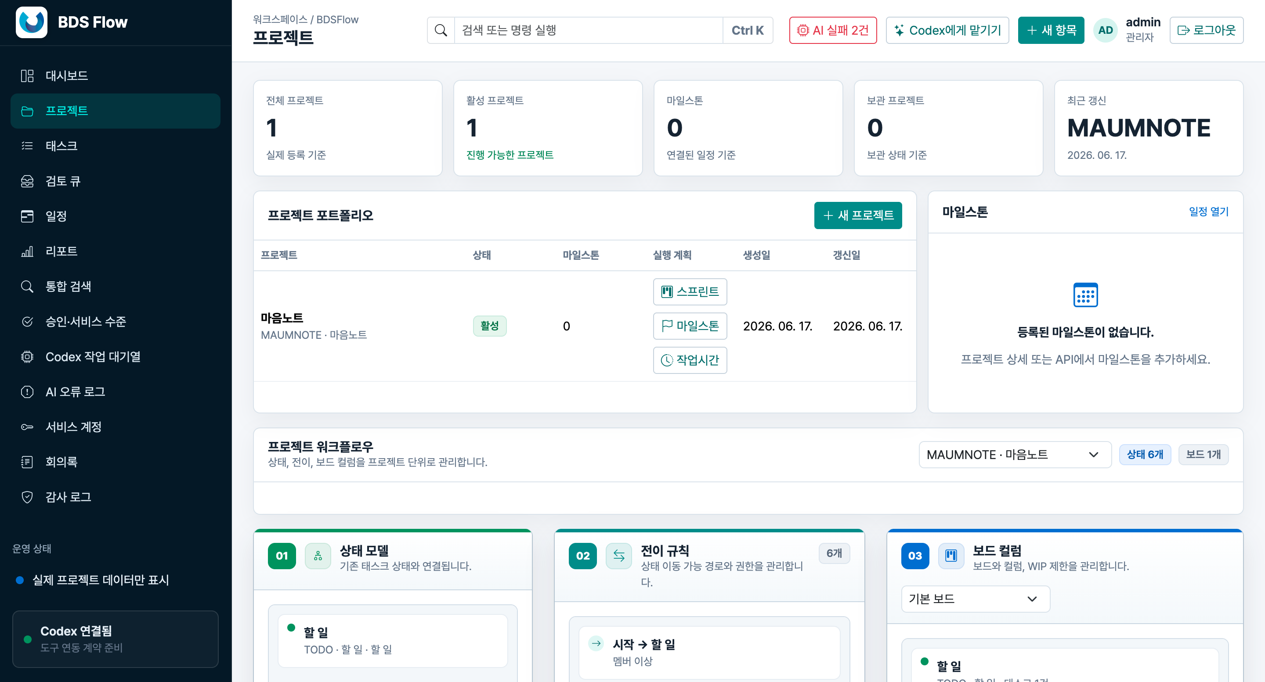Viewport: 1265px width, 682px height.
Task: Click the list icon beside 태스크
Action: point(27,146)
